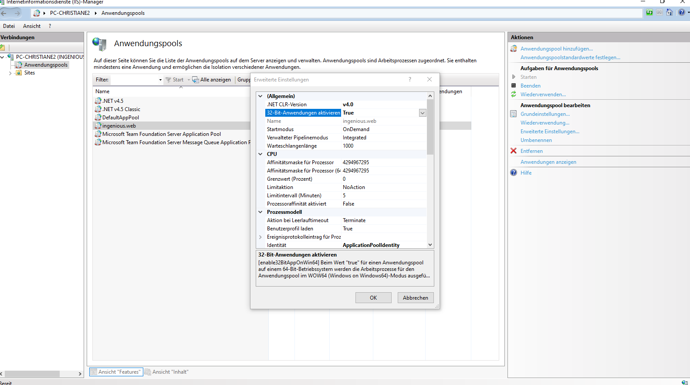Viewport: 690px width, 385px height.
Task: Click Erweiterte Einstellungen link
Action: point(550,132)
